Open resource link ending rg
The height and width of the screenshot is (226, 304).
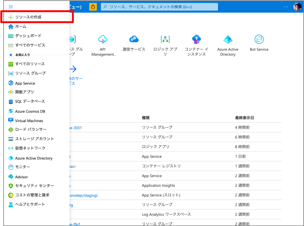click(71, 205)
